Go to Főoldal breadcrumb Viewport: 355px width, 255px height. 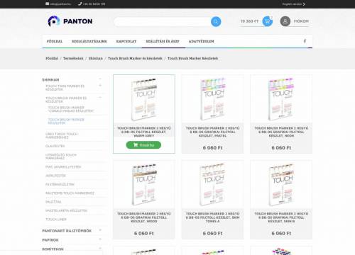[52, 58]
